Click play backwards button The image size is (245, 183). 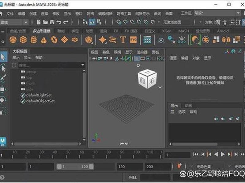pos(216,154)
